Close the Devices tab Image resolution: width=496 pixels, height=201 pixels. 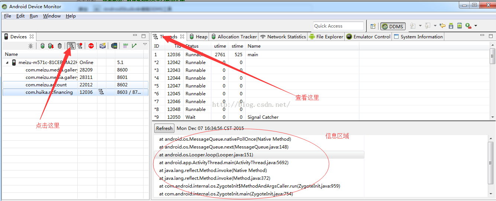32,36
